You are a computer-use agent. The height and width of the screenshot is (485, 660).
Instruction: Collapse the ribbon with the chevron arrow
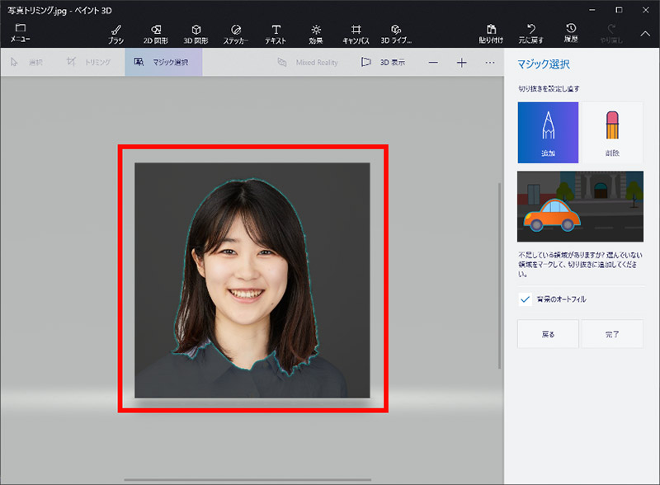(645, 33)
